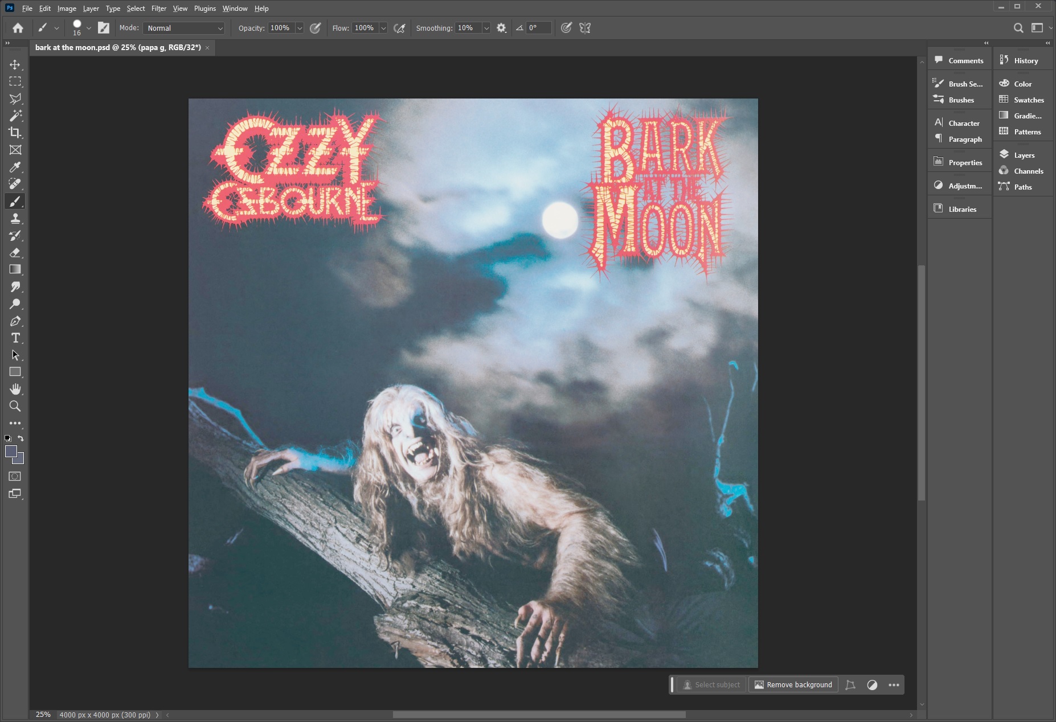Select the Eyedropper tool
The image size is (1056, 722).
[x=15, y=167]
